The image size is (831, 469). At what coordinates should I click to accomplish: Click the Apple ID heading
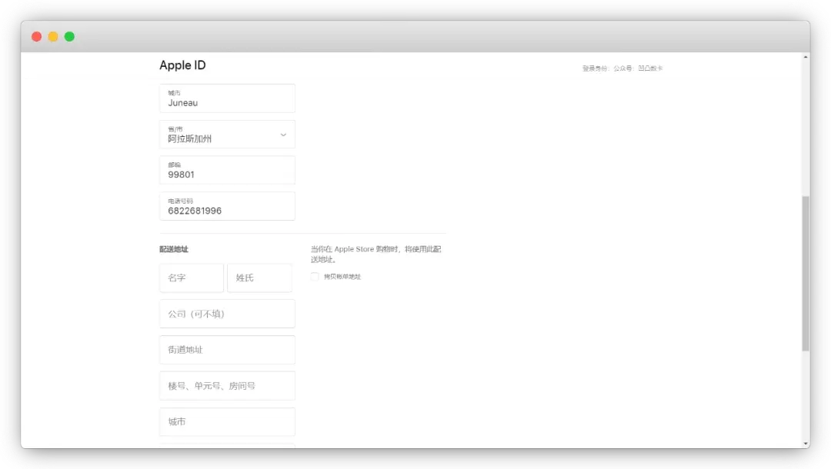click(x=183, y=65)
